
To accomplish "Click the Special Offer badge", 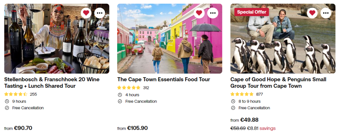I will pyautogui.click(x=252, y=12).
